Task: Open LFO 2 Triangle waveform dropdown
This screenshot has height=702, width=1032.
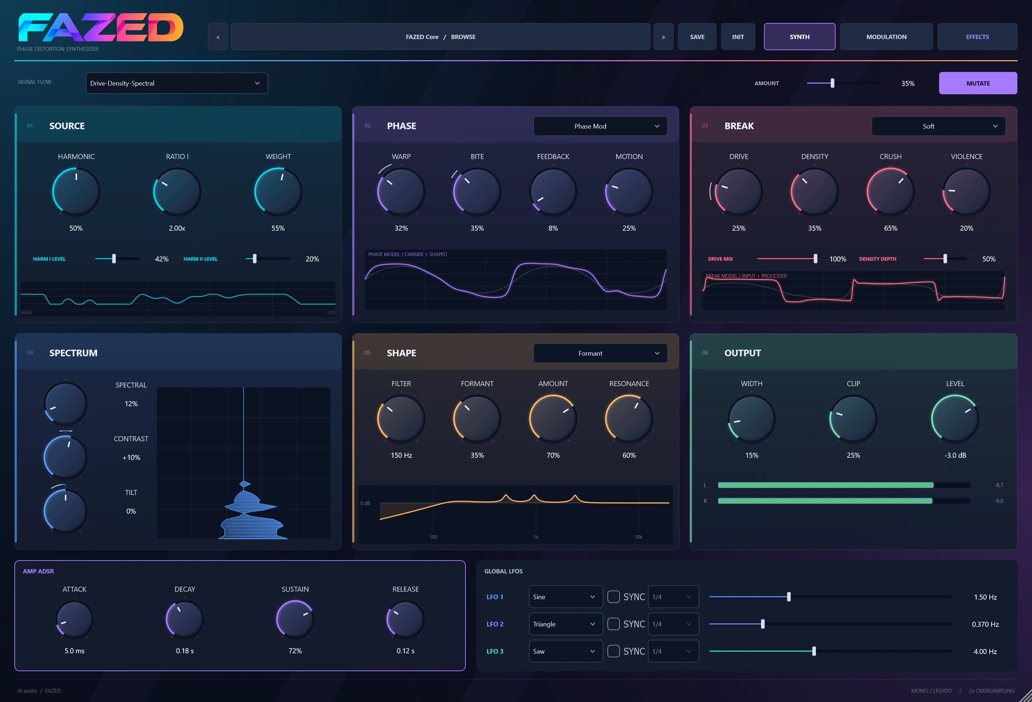Action: (566, 624)
